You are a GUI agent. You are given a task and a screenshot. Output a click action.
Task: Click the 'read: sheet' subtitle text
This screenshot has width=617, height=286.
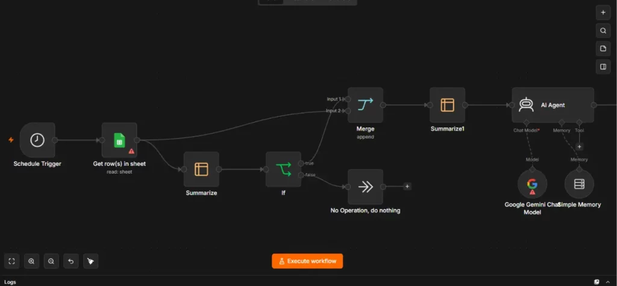[119, 172]
